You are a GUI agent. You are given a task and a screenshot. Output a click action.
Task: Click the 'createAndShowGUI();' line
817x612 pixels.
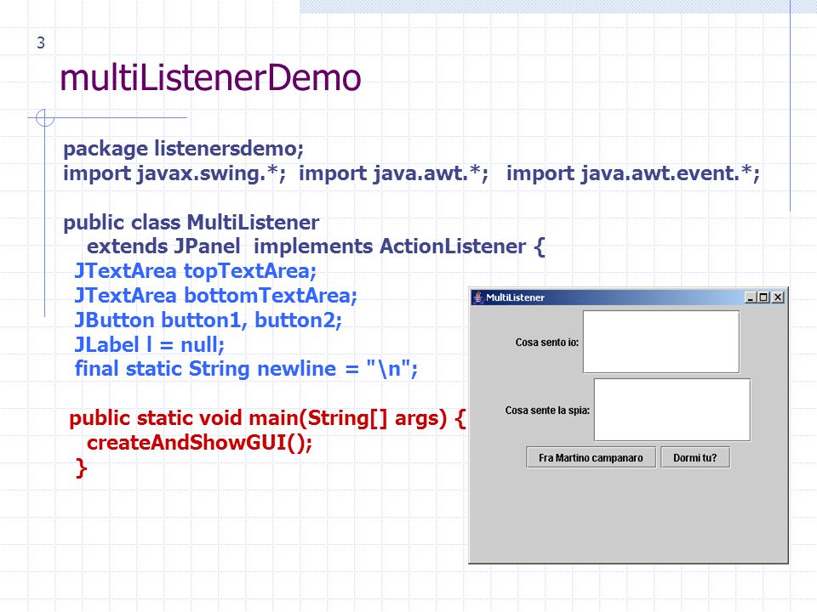(x=199, y=443)
